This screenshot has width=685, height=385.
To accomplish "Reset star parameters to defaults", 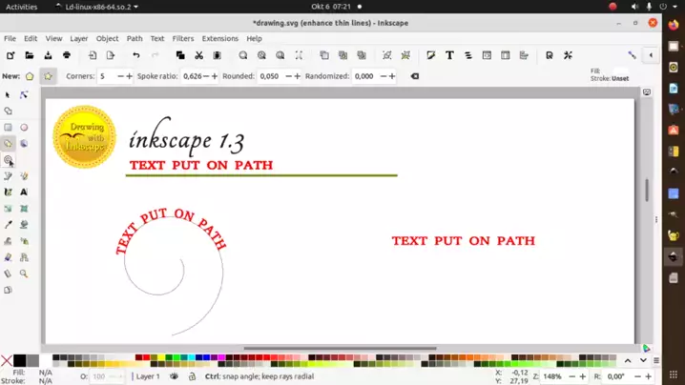I will point(414,76).
